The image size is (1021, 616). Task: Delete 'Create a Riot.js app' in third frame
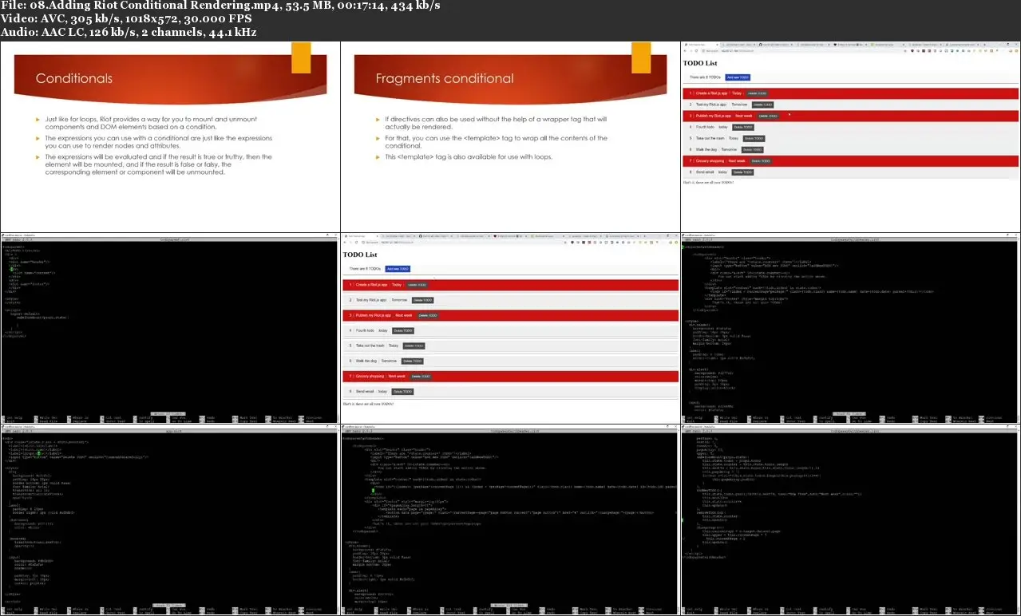757,93
